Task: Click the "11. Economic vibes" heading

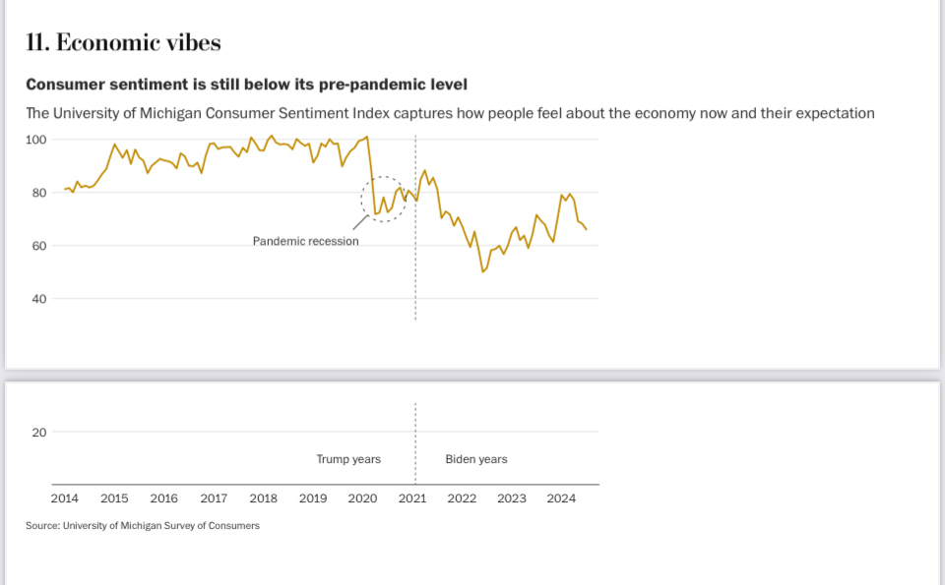Action: click(x=123, y=42)
